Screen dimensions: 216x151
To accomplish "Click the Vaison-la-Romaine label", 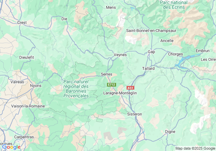I will [x=28, y=106].
